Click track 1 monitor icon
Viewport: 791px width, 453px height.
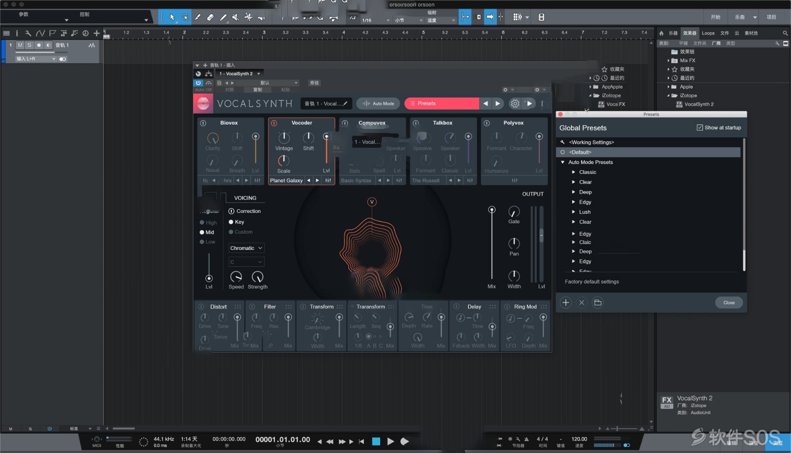tap(48, 45)
